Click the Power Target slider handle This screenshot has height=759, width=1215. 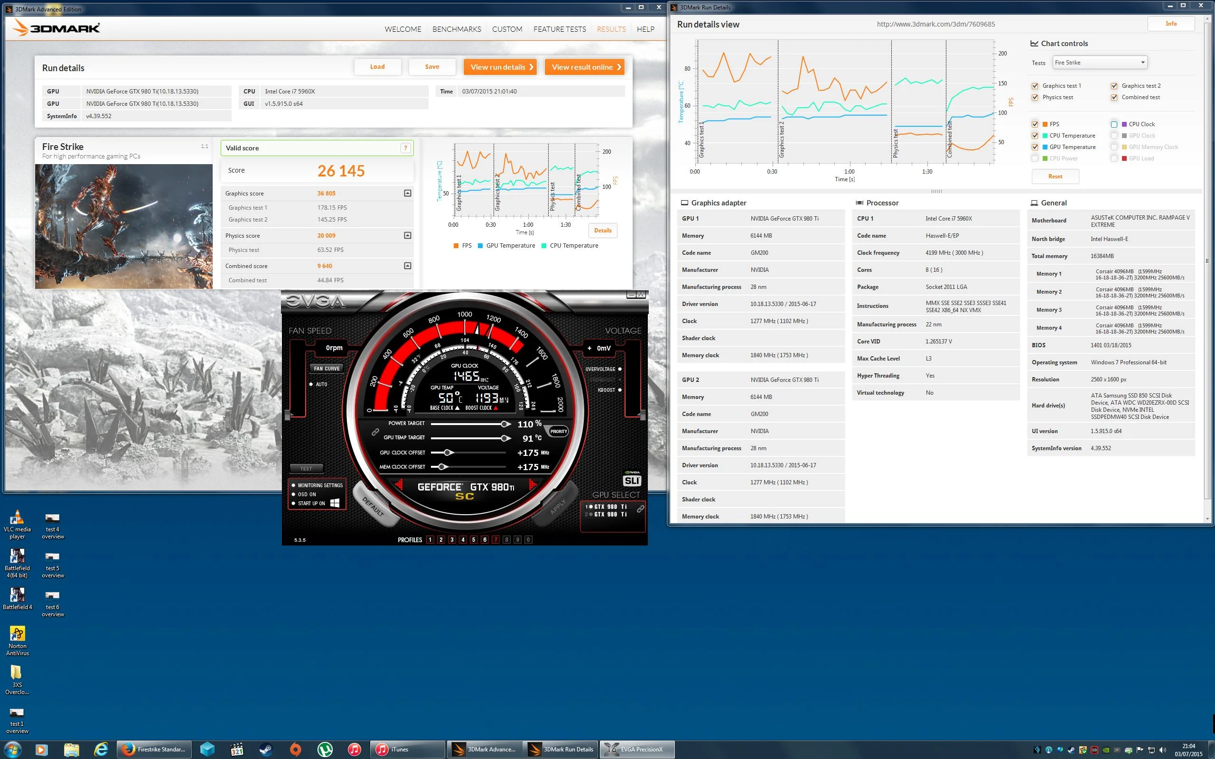505,424
